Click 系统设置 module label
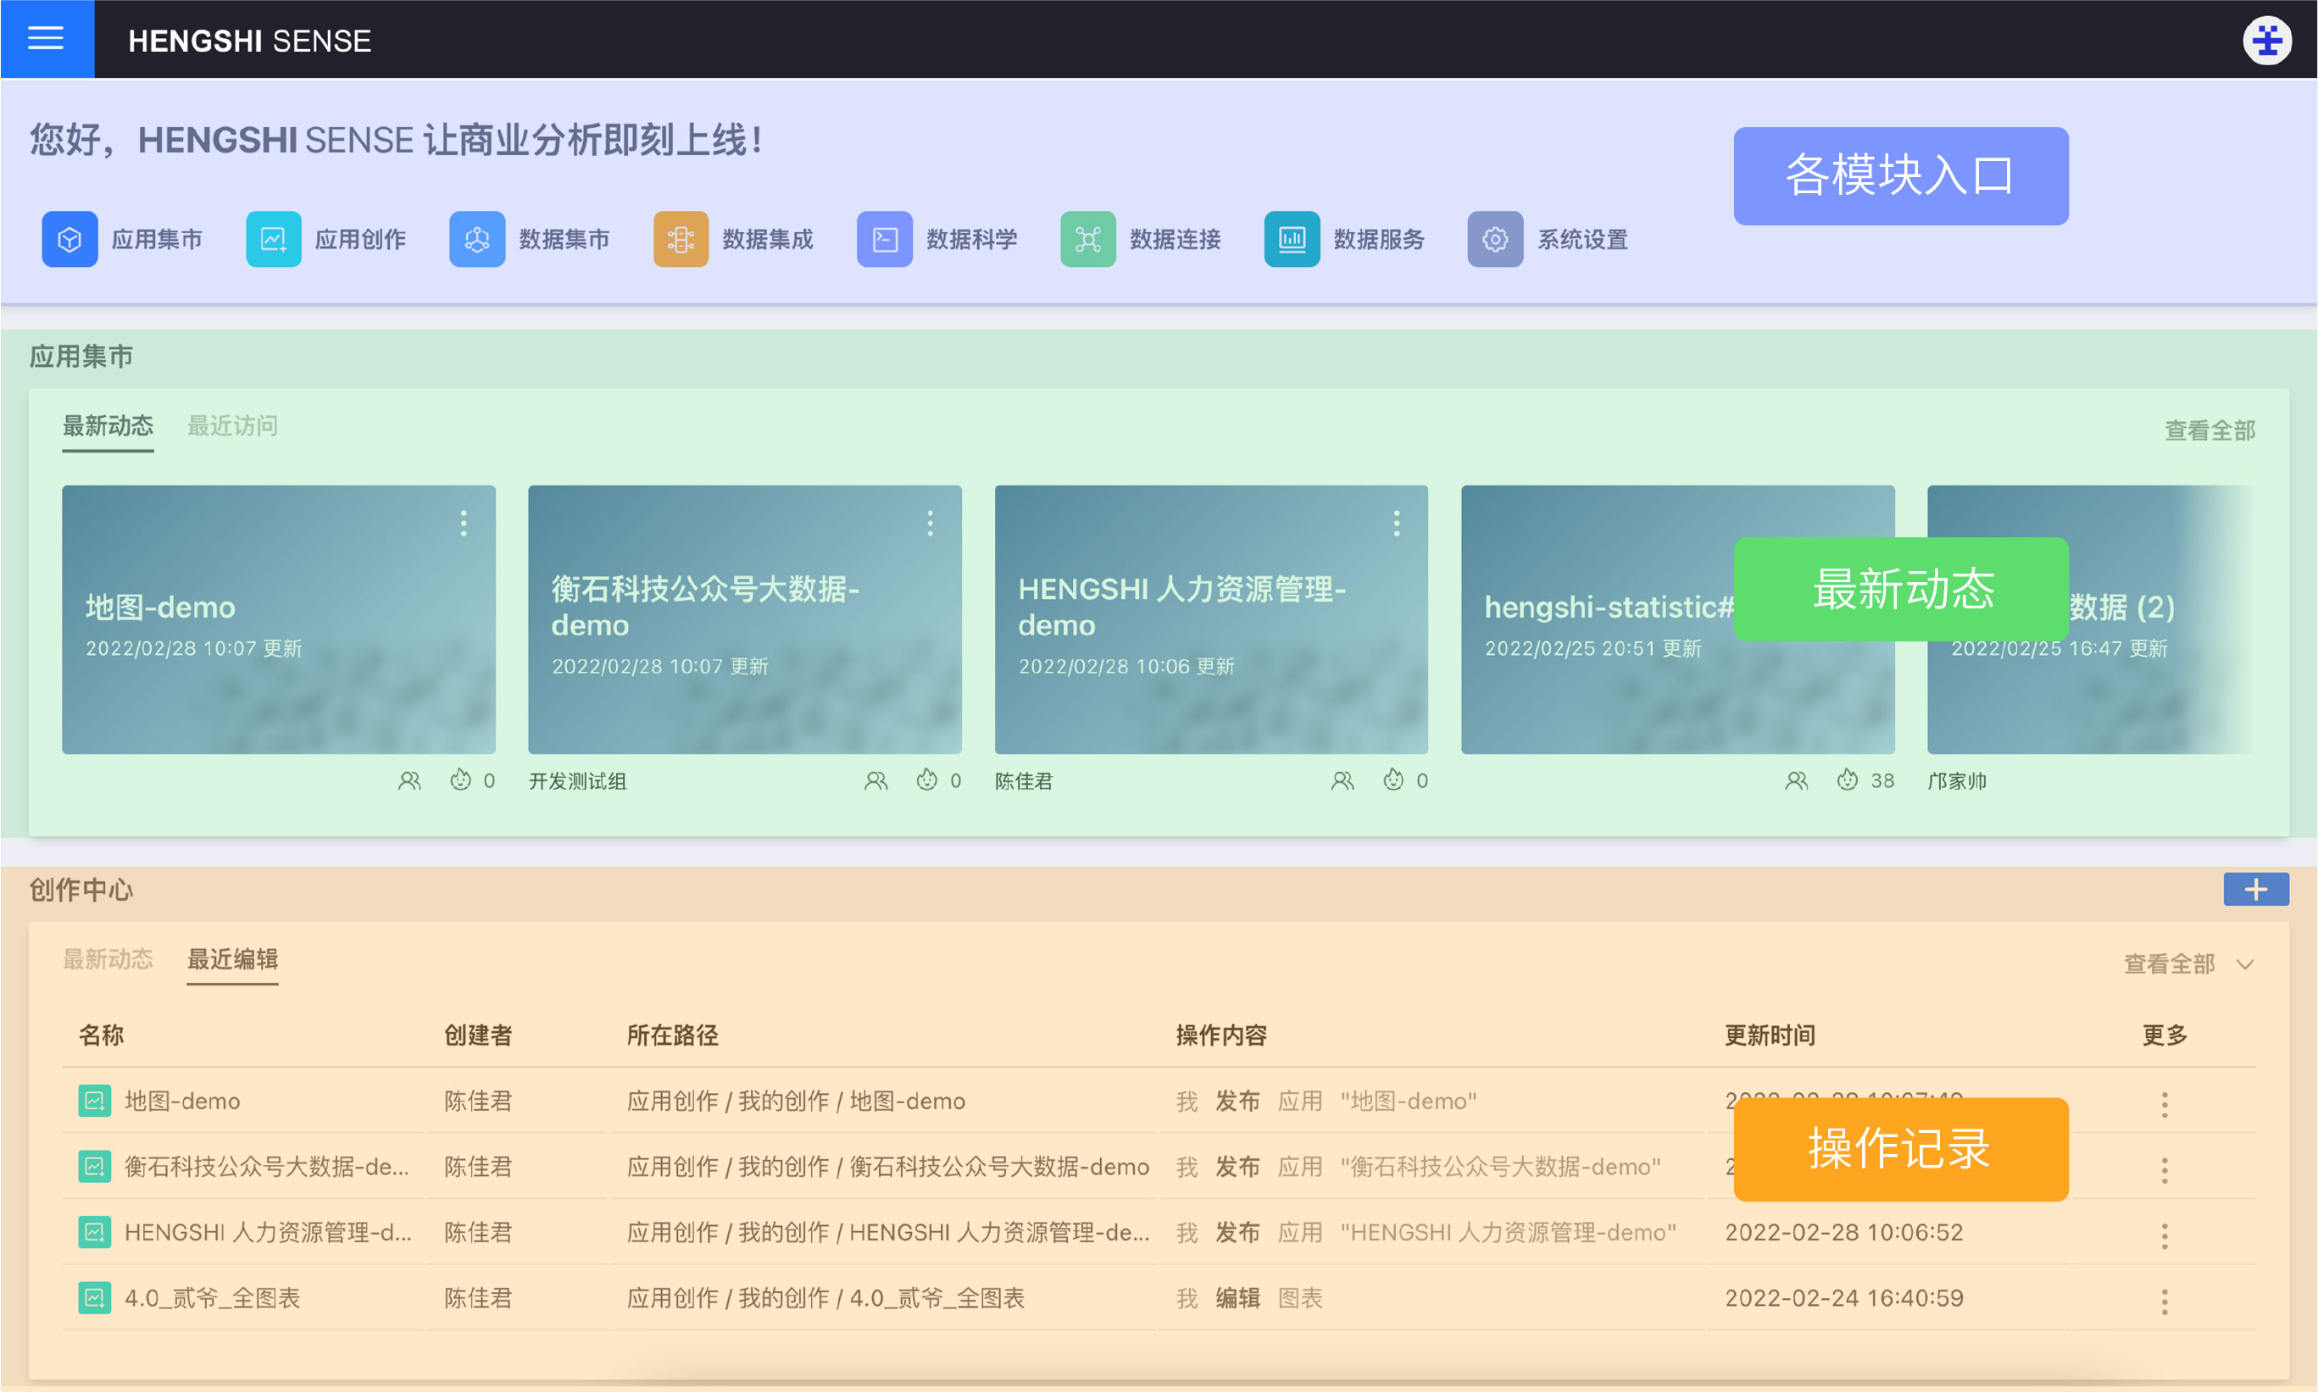Image resolution: width=2318 pixels, height=1393 pixels. (1583, 239)
